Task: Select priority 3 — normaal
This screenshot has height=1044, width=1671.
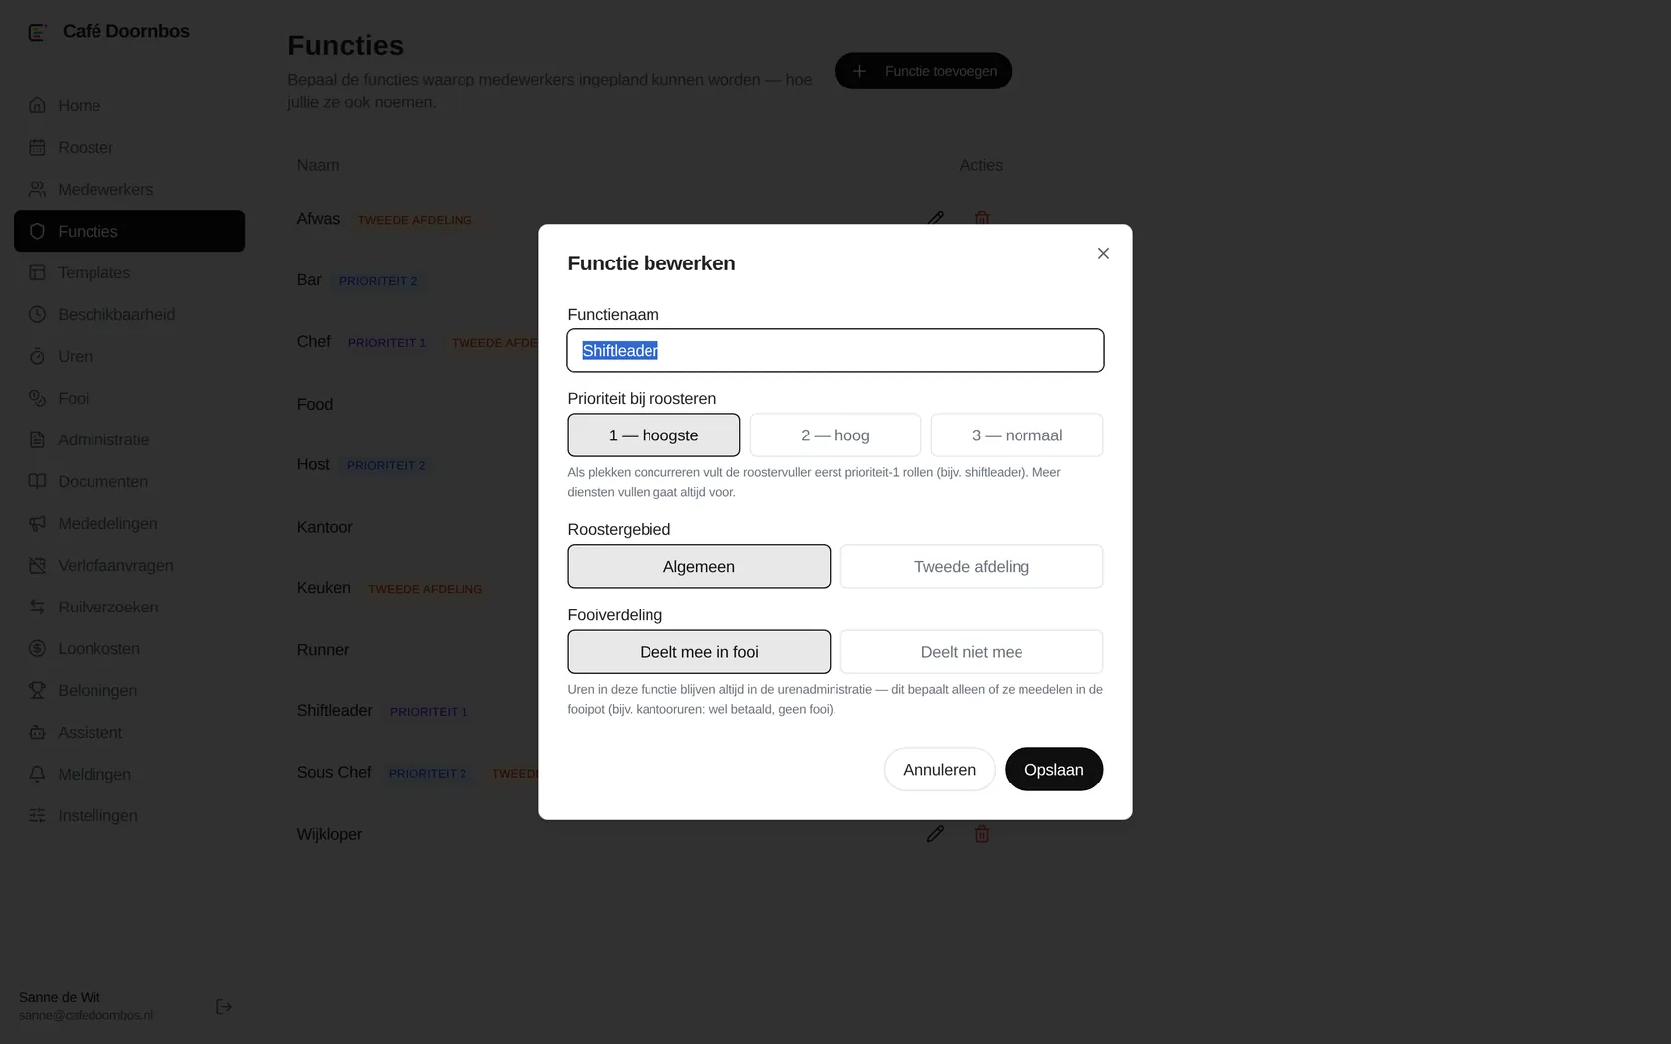Action: (x=1017, y=435)
